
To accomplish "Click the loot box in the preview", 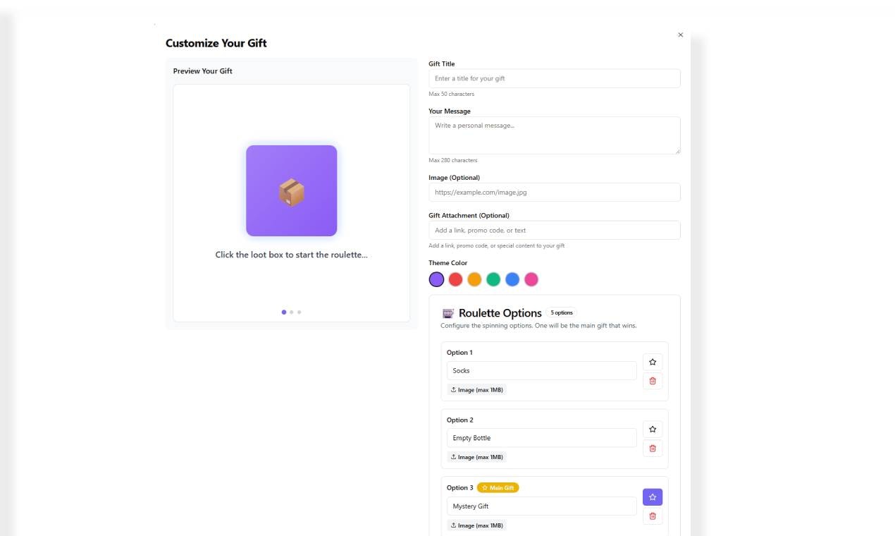I will (291, 190).
